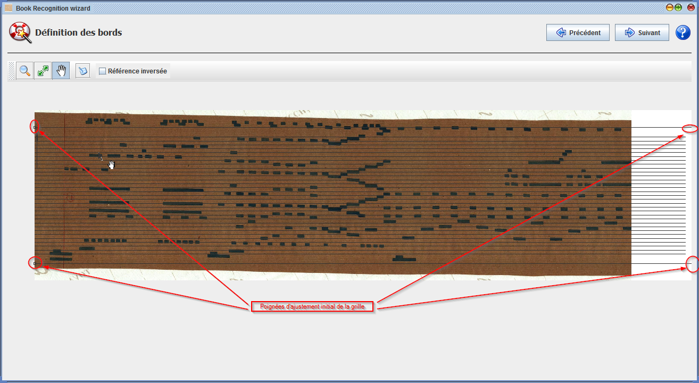Grab the dotted toolbar drag handle
The image size is (699, 383).
pos(12,71)
